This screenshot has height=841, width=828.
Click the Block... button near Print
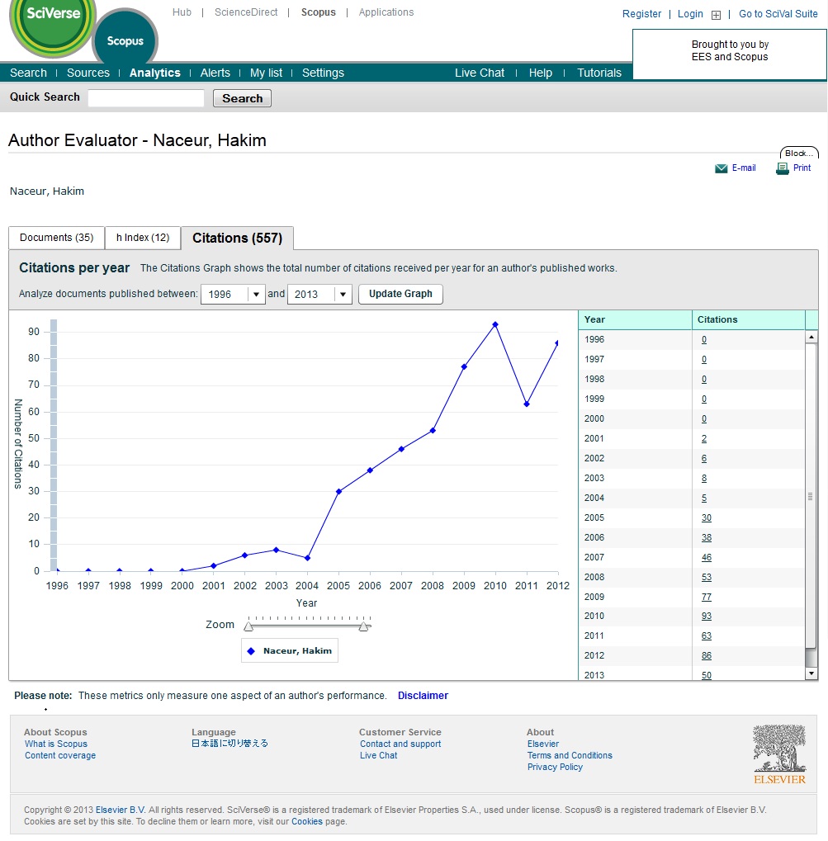pyautogui.click(x=799, y=154)
